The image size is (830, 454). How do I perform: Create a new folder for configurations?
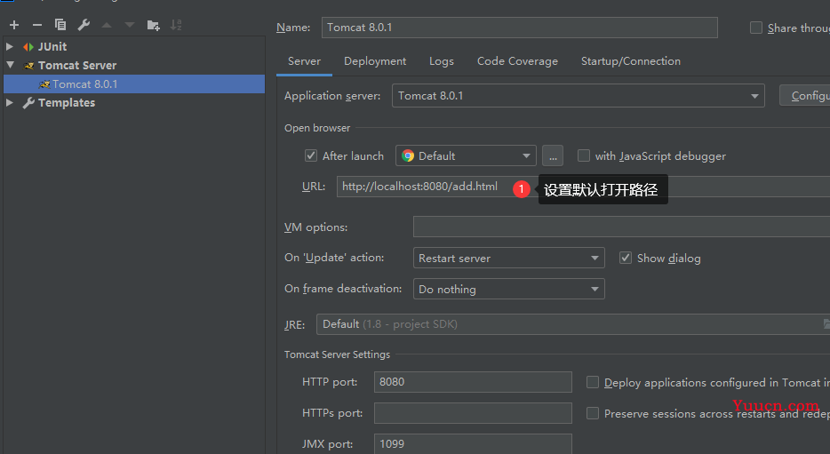pos(154,25)
